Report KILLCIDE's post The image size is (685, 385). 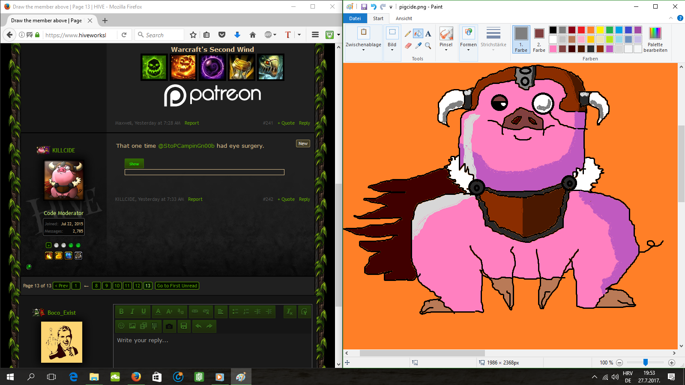coord(195,199)
